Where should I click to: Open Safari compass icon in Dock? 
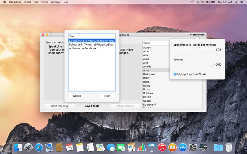[x=39, y=148]
